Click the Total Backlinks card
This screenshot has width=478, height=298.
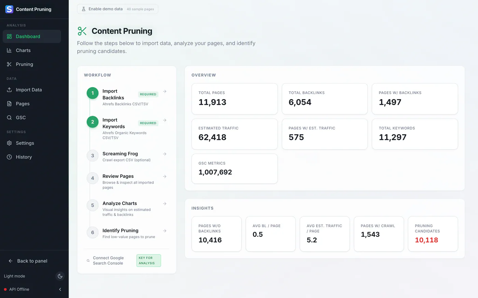coord(325,99)
